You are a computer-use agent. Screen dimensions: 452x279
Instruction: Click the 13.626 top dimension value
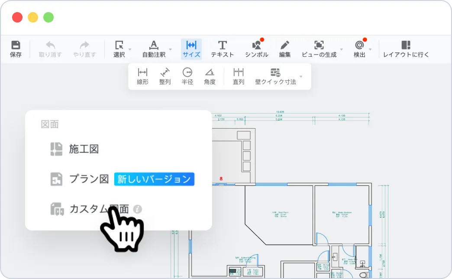click(x=280, y=112)
